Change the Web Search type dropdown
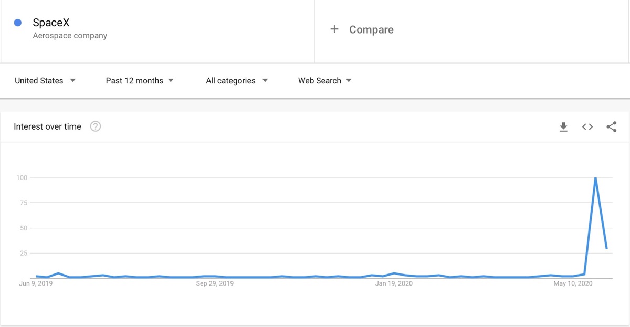The width and height of the screenshot is (630, 327). pyautogui.click(x=319, y=80)
